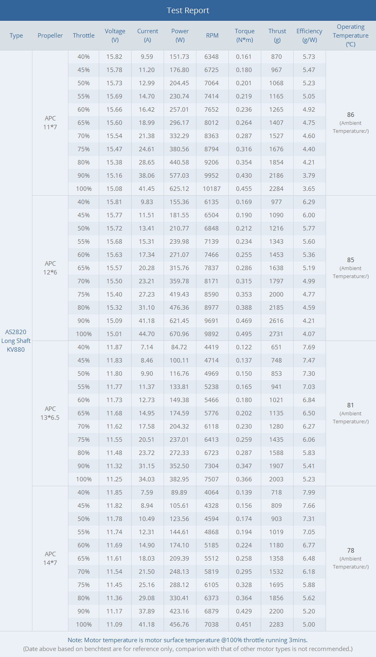Select the Thrust (g) column header

coord(277,36)
